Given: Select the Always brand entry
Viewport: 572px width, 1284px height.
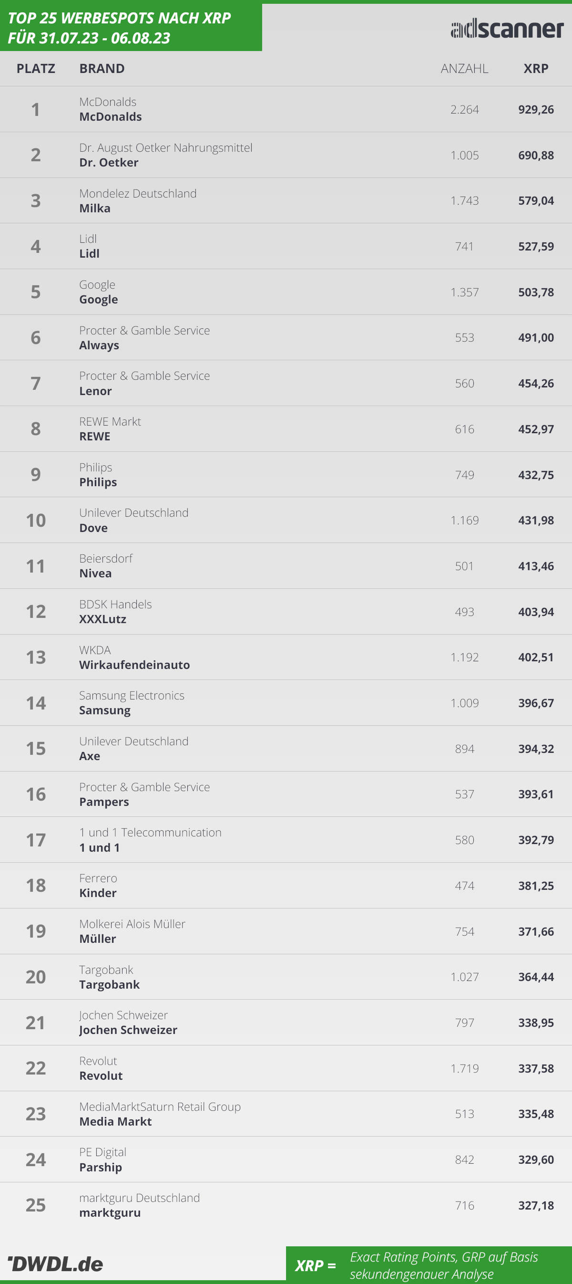Looking at the screenshot, I should pyautogui.click(x=99, y=345).
